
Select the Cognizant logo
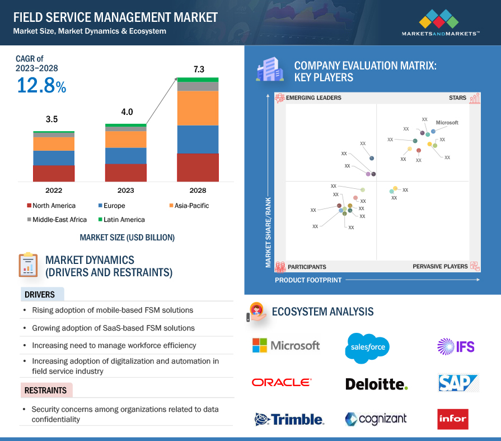[x=376, y=419]
